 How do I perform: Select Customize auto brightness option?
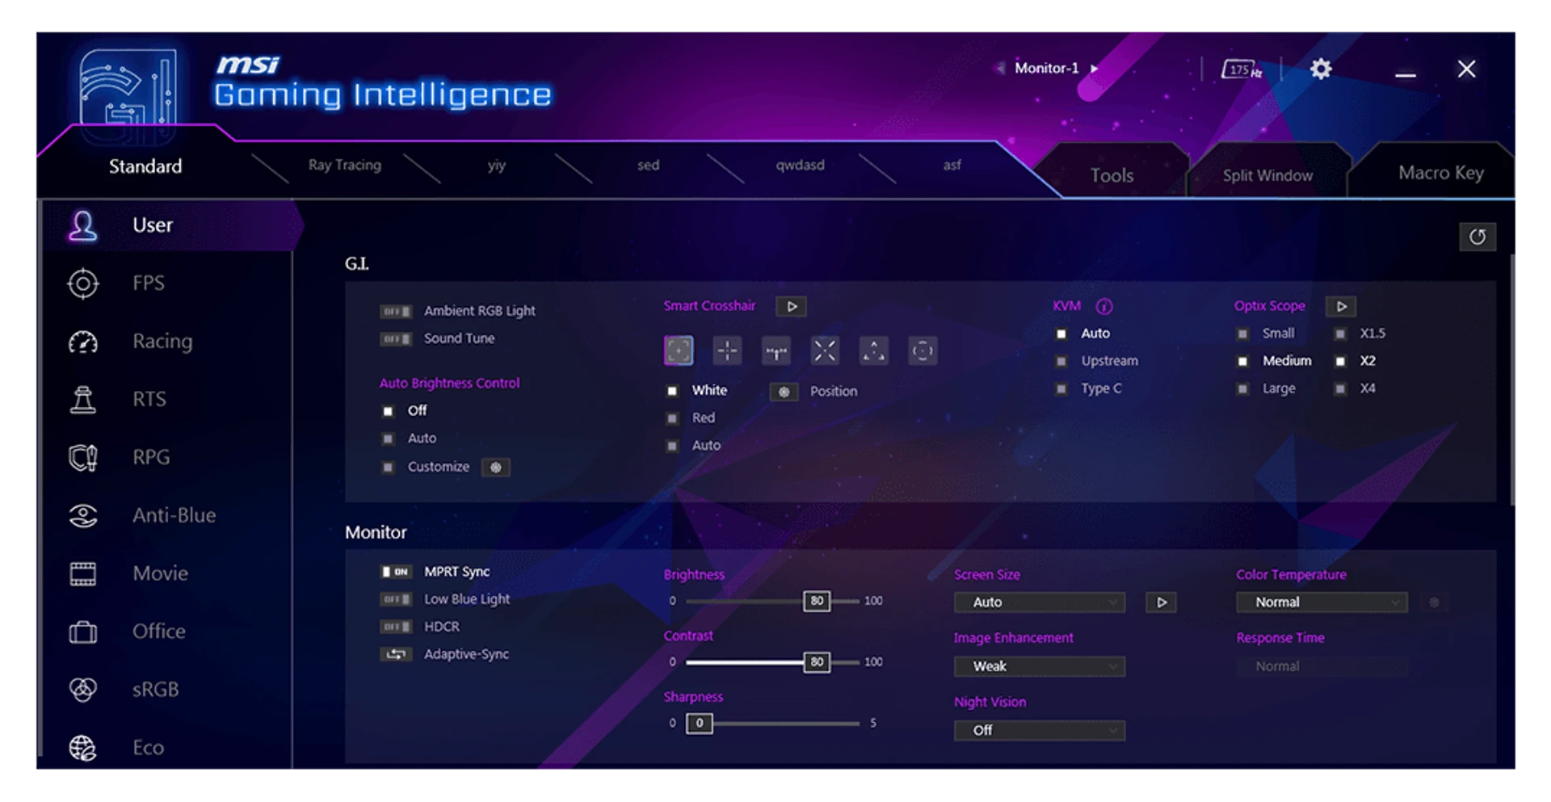(388, 467)
